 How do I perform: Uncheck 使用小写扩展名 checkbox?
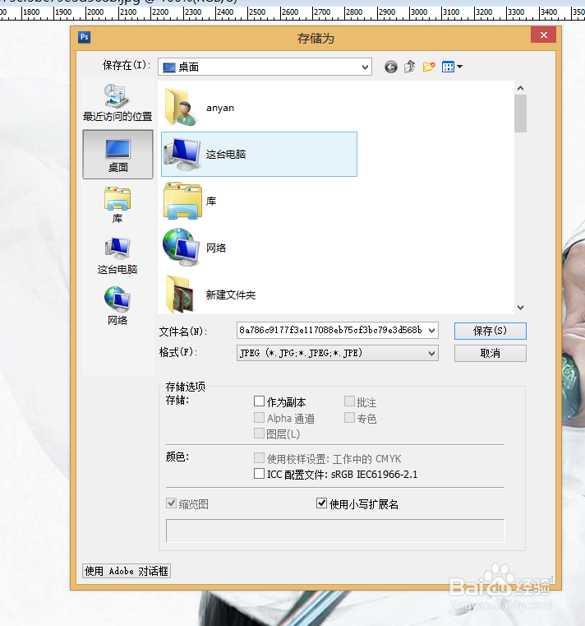pyautogui.click(x=321, y=503)
